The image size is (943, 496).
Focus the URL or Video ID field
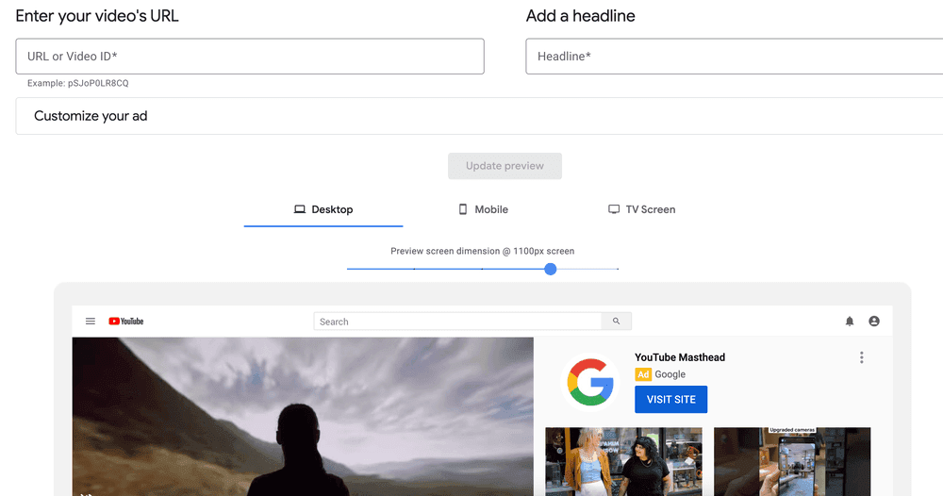250,57
